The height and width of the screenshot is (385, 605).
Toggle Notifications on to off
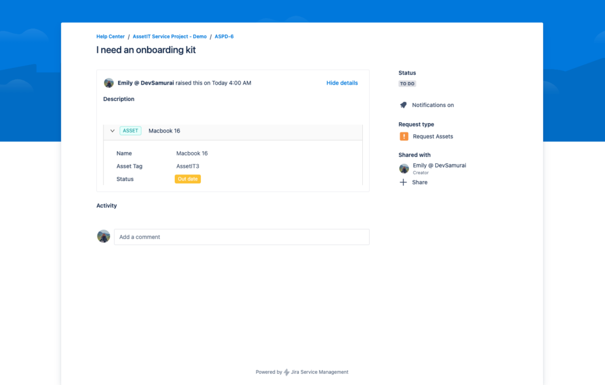click(433, 105)
